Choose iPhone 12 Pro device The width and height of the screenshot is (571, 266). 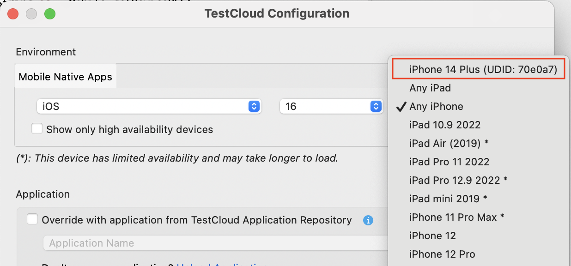coord(442,254)
